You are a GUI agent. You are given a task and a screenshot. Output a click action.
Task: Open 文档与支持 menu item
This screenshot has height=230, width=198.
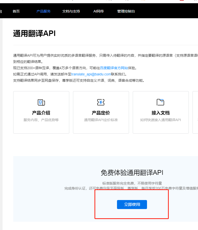71,11
